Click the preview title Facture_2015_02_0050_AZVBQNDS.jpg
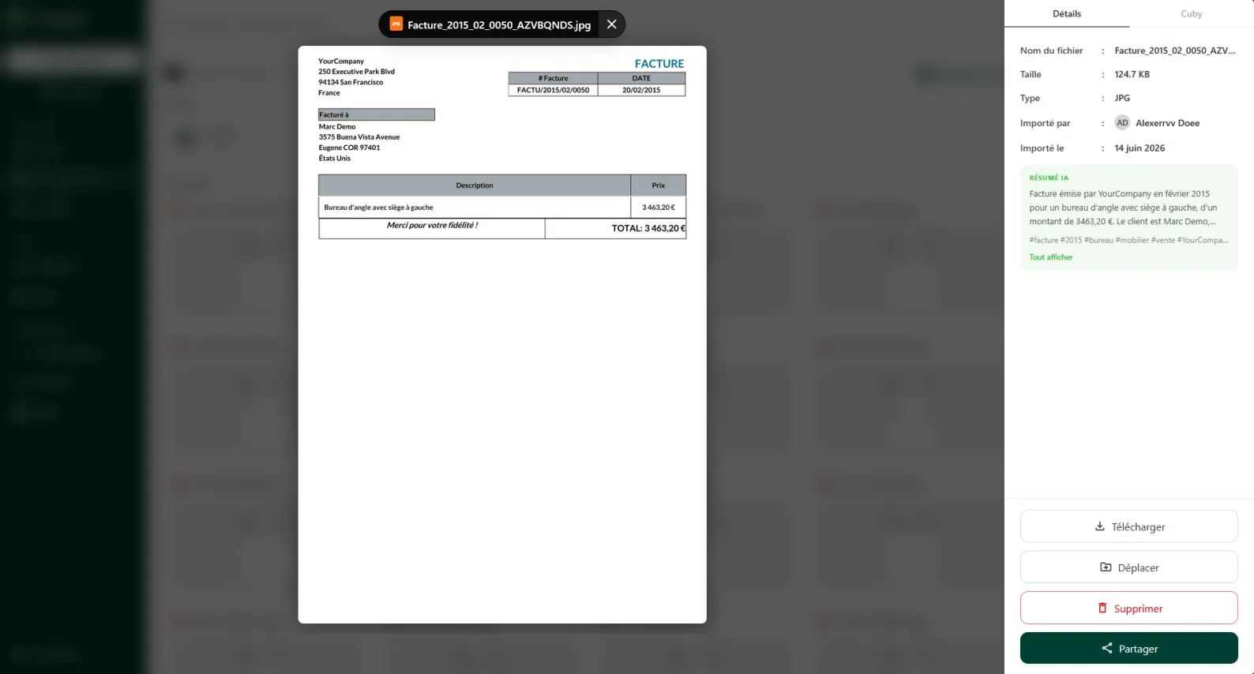The width and height of the screenshot is (1254, 674). (x=499, y=25)
